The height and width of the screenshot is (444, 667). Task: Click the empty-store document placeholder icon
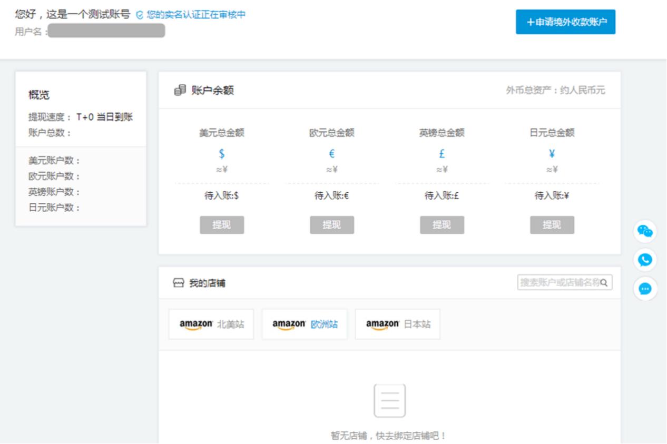coord(390,401)
